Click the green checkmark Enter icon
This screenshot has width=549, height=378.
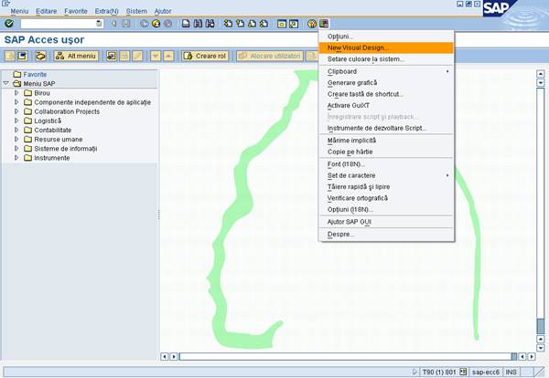(x=9, y=24)
